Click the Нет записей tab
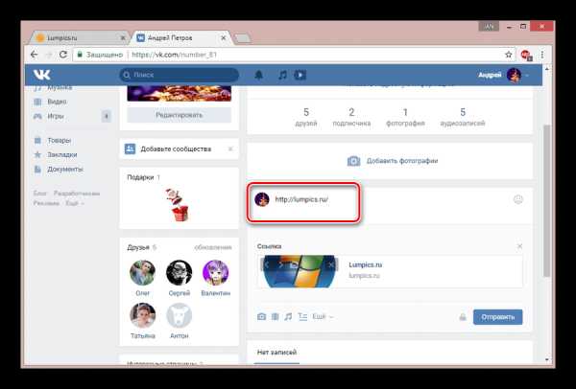Screen dimensions: 576x389 [276, 353]
